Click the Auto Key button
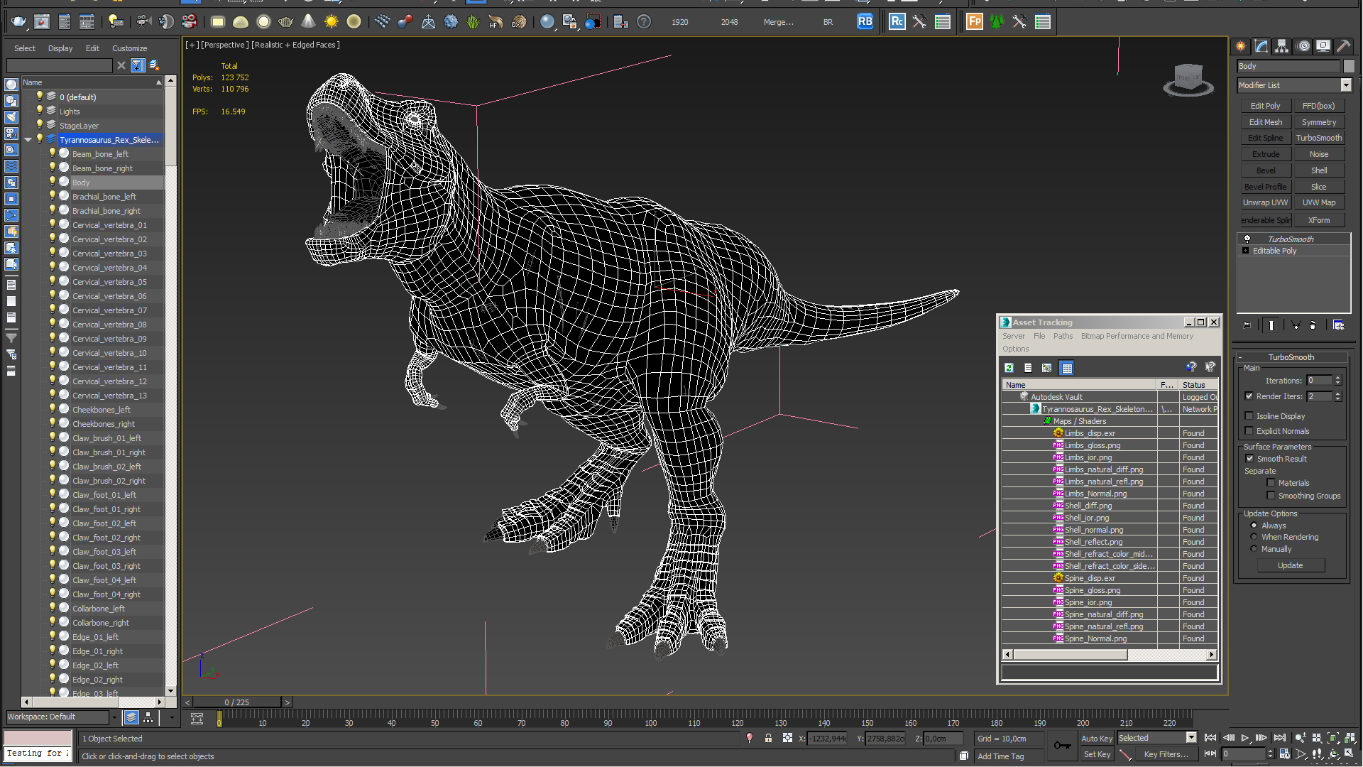The height and width of the screenshot is (767, 1363). 1096,739
